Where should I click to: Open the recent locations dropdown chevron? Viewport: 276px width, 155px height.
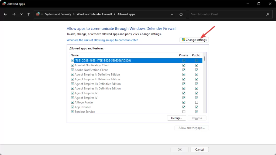click(x=21, y=14)
